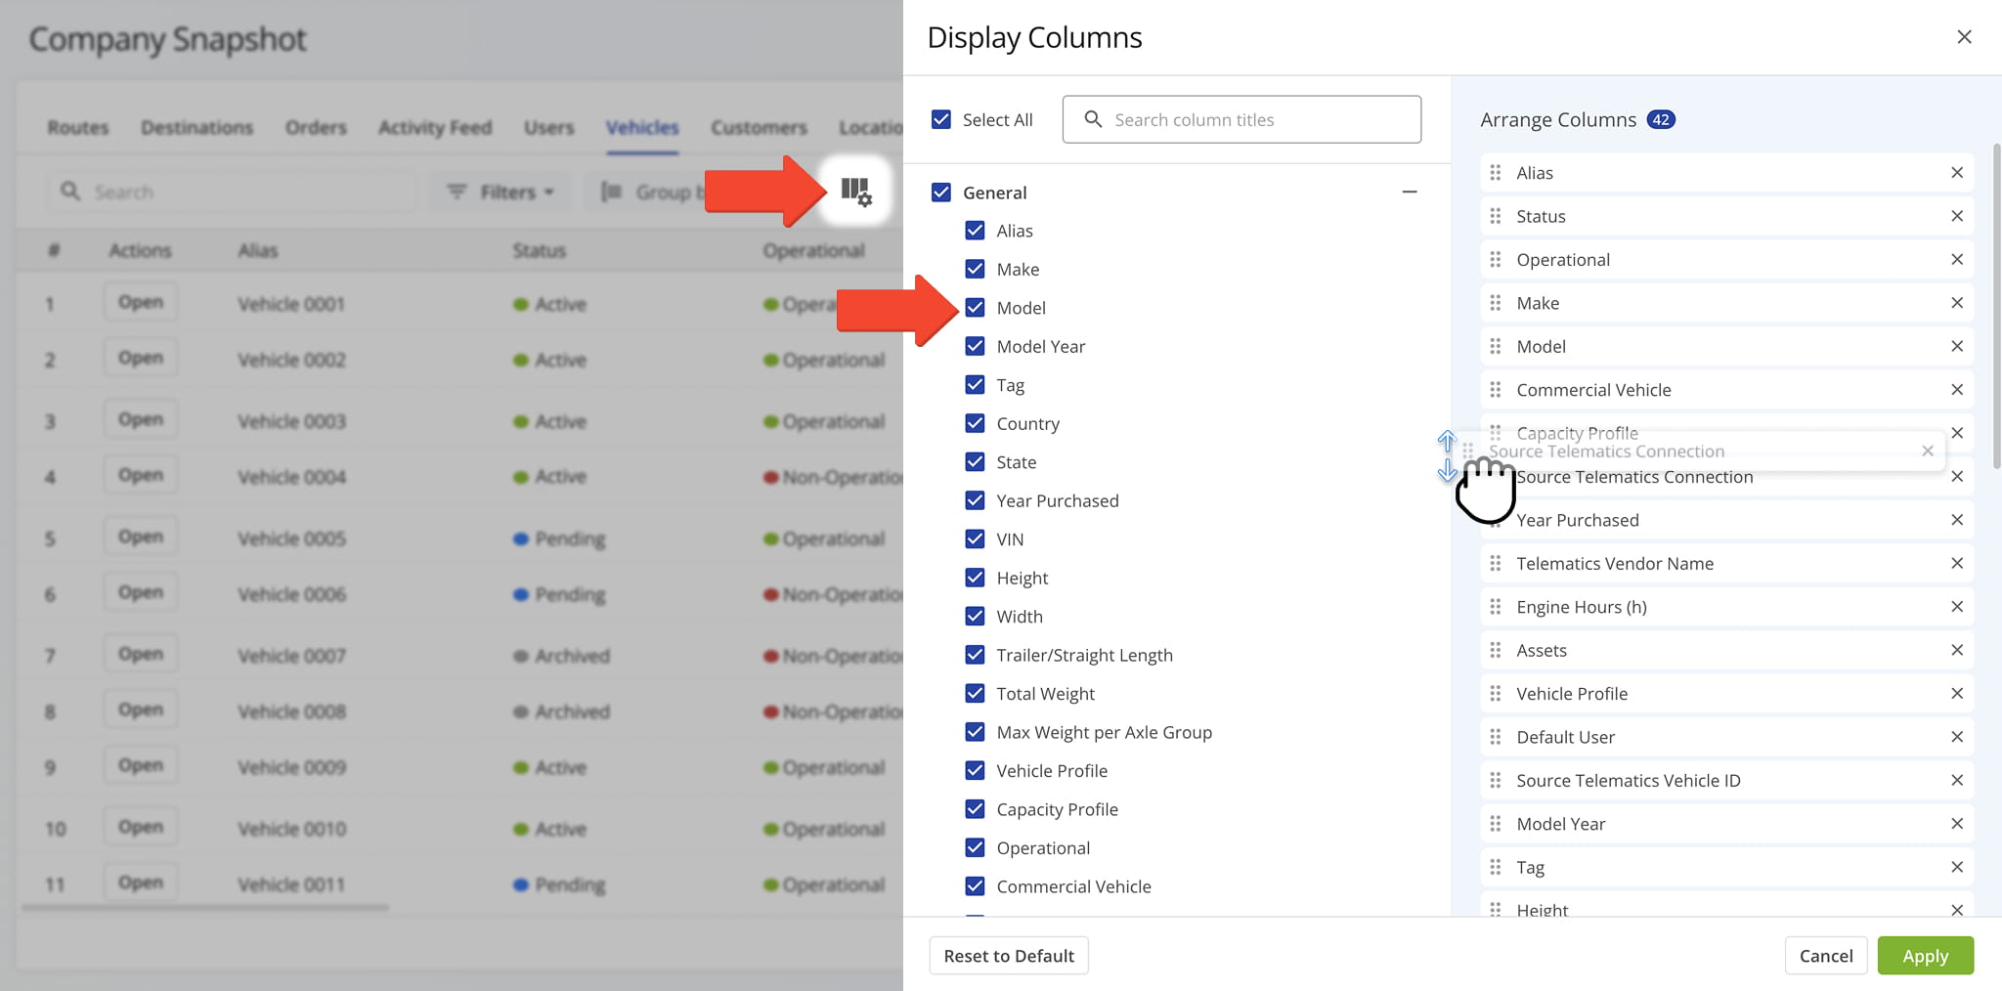Viewport: 2002px width, 991px height.
Task: Open Vehicle 0001 row
Action: pyautogui.click(x=141, y=303)
